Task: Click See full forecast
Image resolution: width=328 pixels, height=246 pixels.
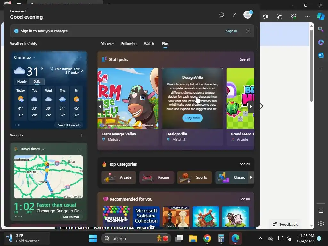Action: 69,125
